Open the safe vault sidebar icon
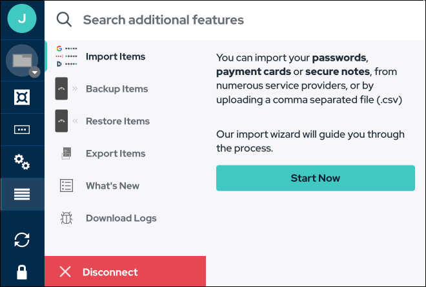The width and height of the screenshot is (426, 287). tap(22, 98)
